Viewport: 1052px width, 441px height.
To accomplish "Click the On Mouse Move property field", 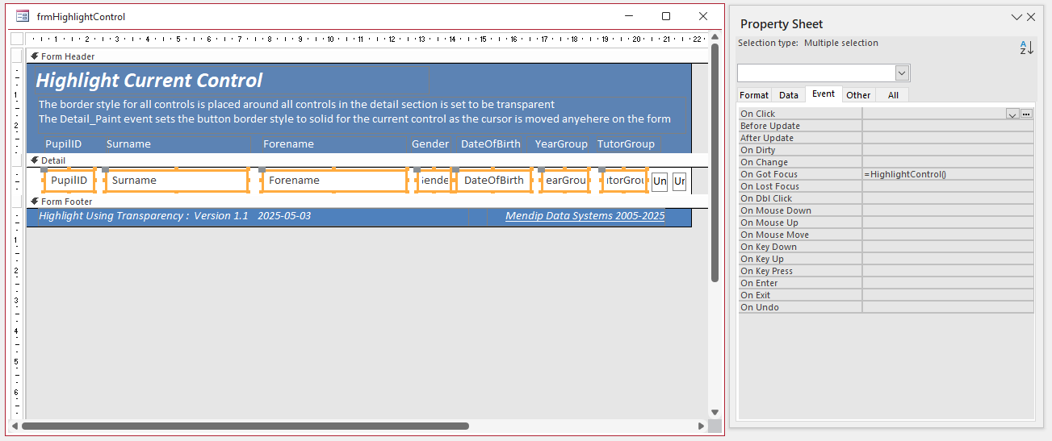I will pos(948,235).
